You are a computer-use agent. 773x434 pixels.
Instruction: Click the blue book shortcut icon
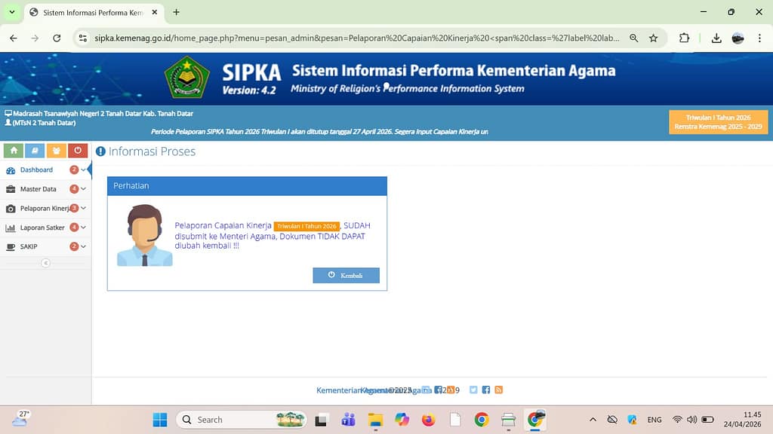pyautogui.click(x=35, y=151)
